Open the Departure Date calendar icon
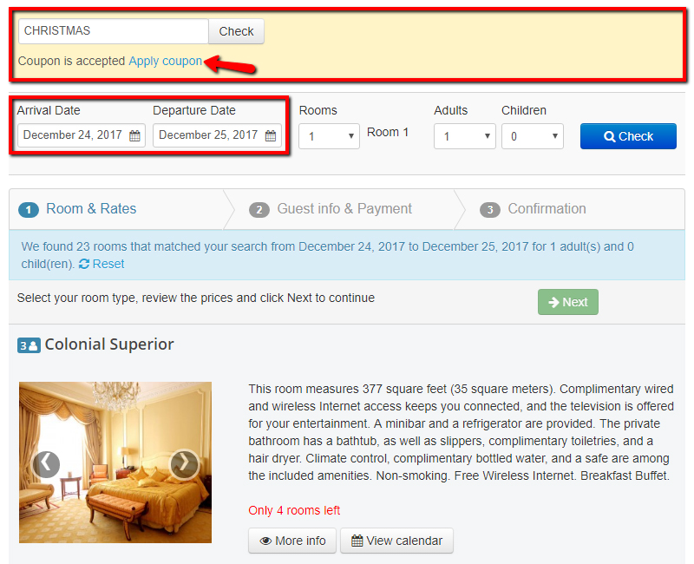This screenshot has height=564, width=694. click(270, 136)
